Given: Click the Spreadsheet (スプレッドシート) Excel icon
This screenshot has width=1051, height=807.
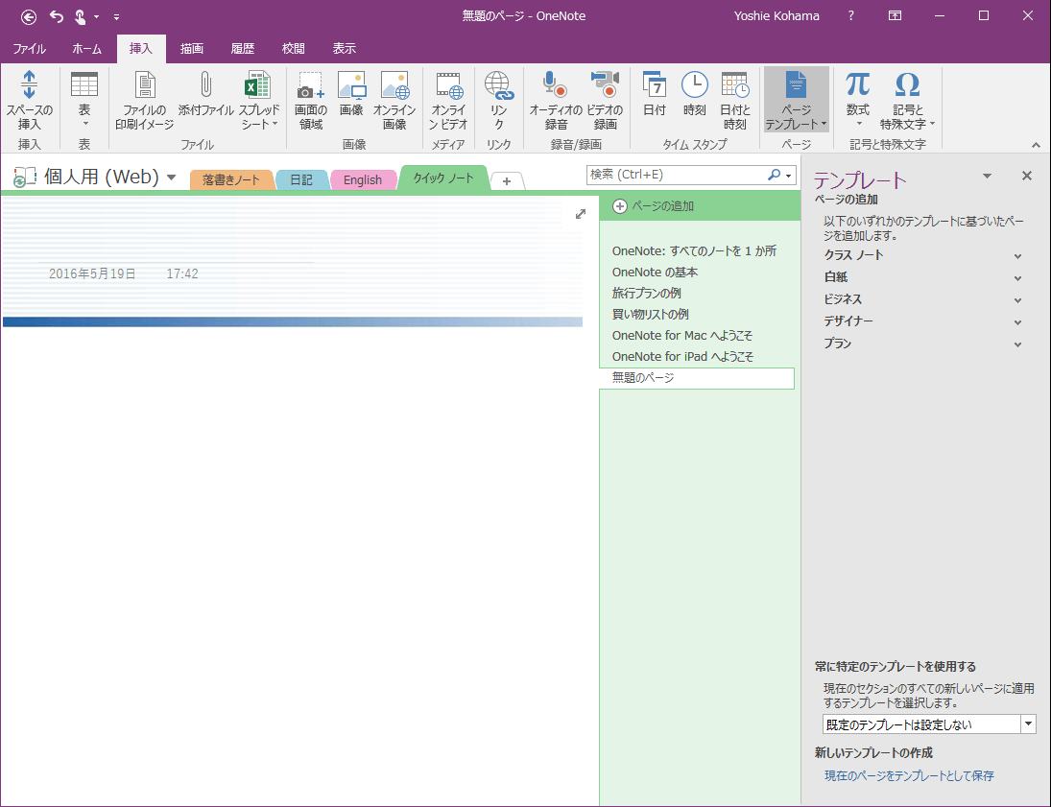Looking at the screenshot, I should point(258,85).
